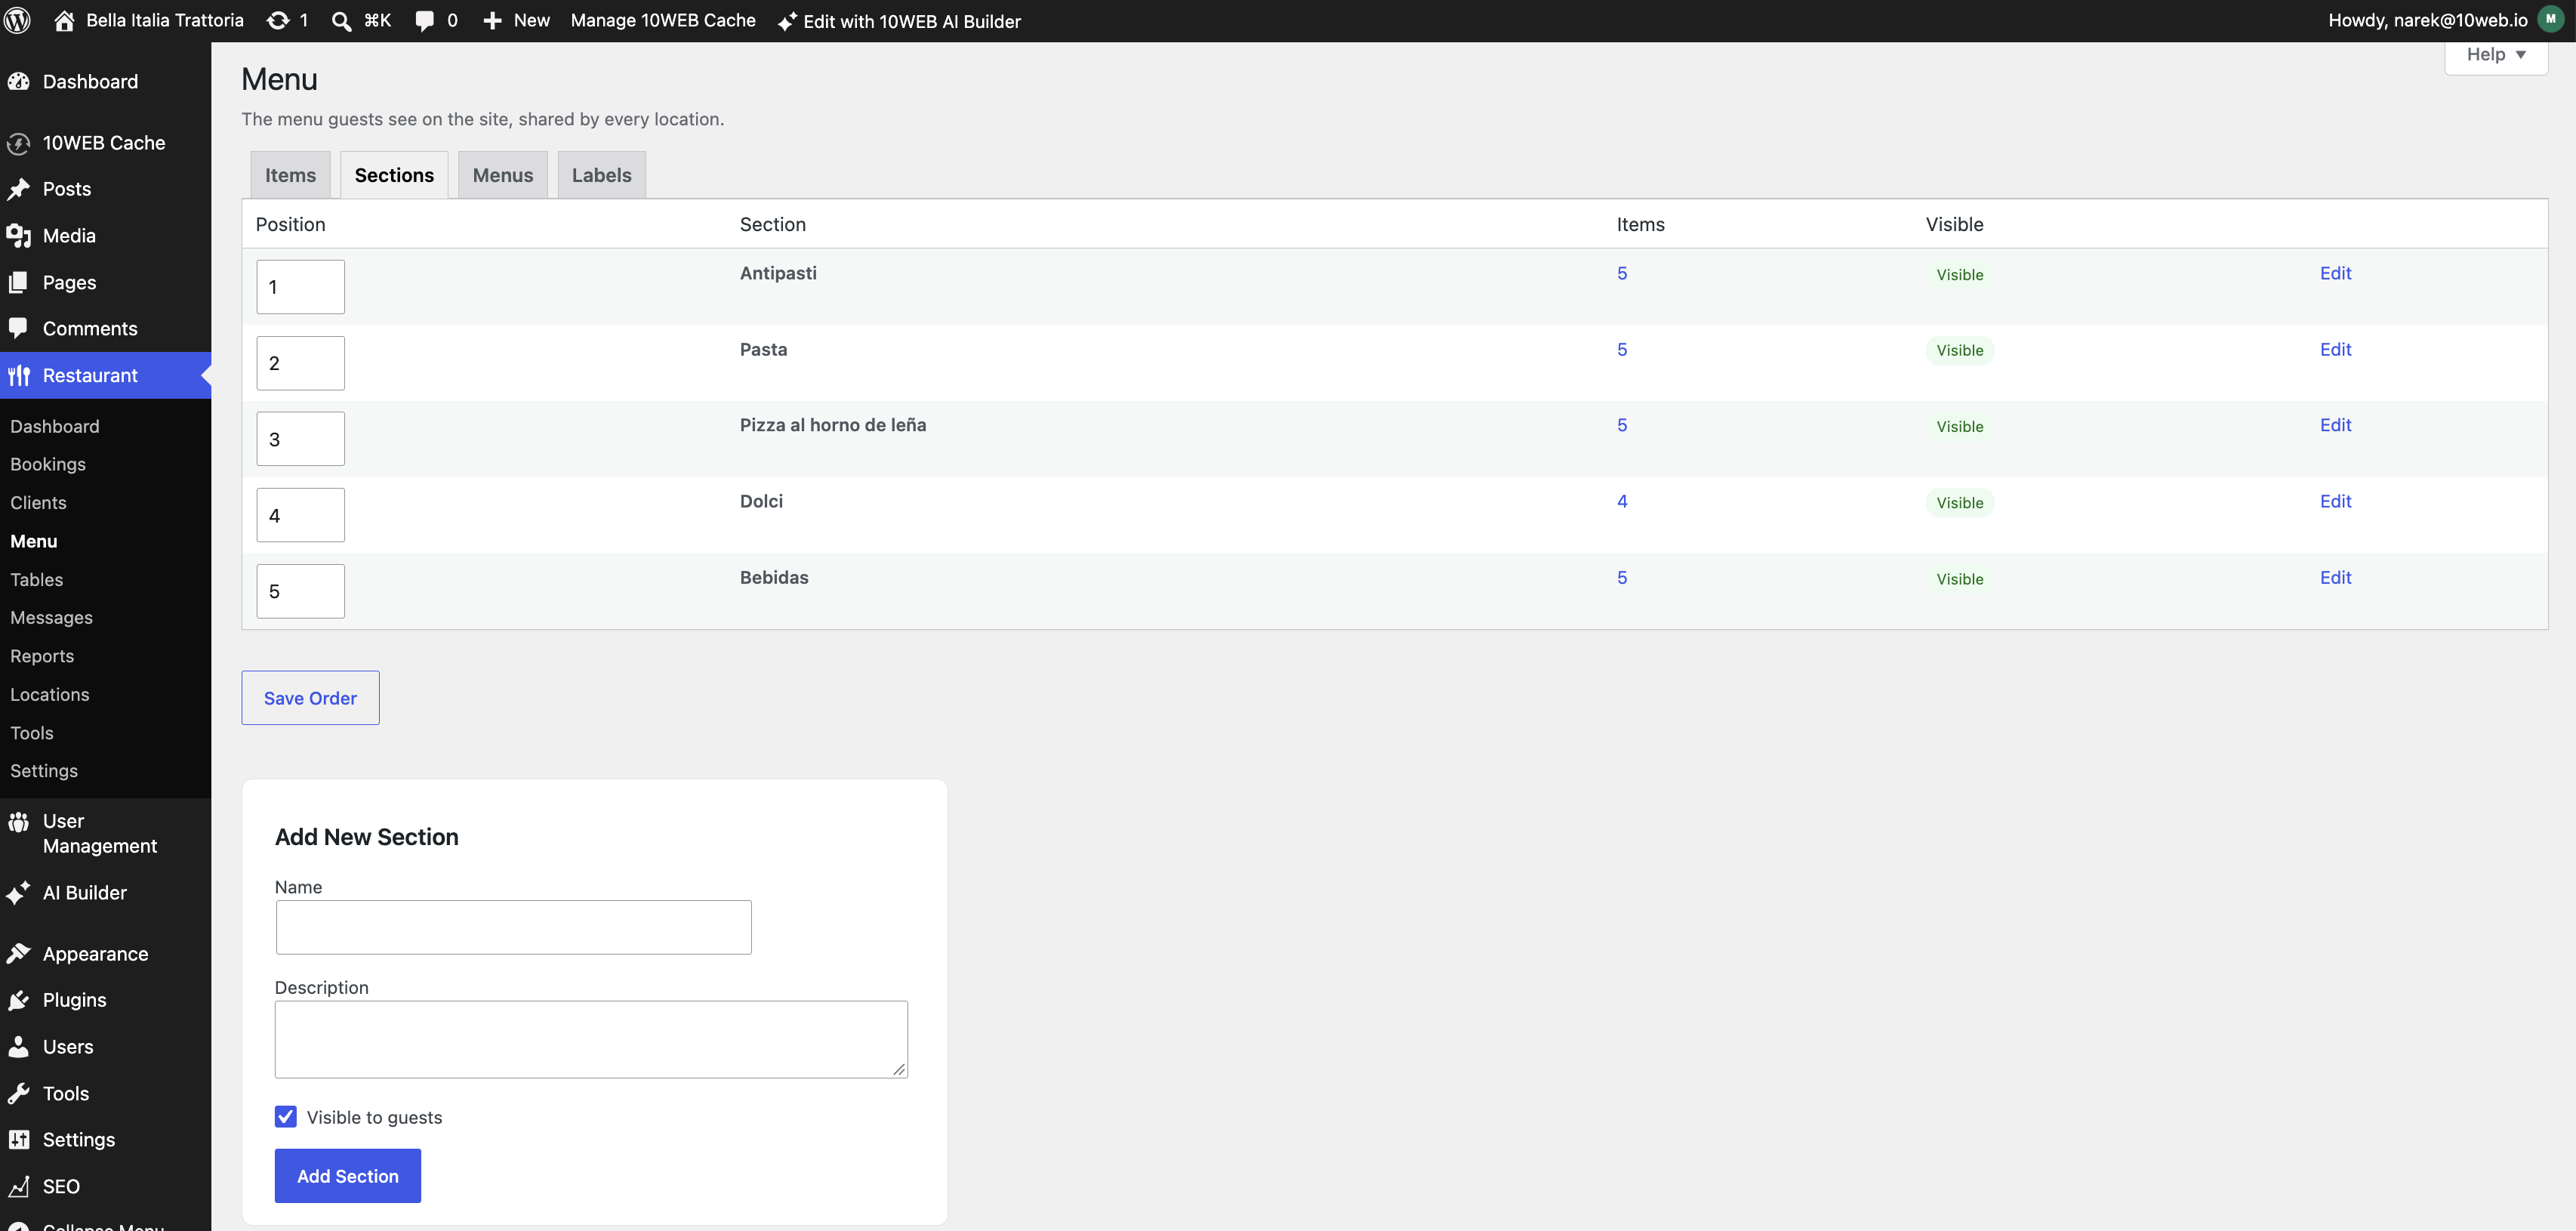The width and height of the screenshot is (2576, 1231).
Task: Click the WordPress logo icon
Action: 18,20
